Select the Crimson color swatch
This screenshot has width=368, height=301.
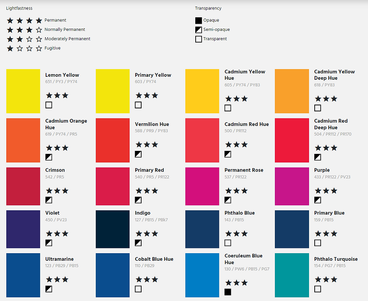coord(23,186)
